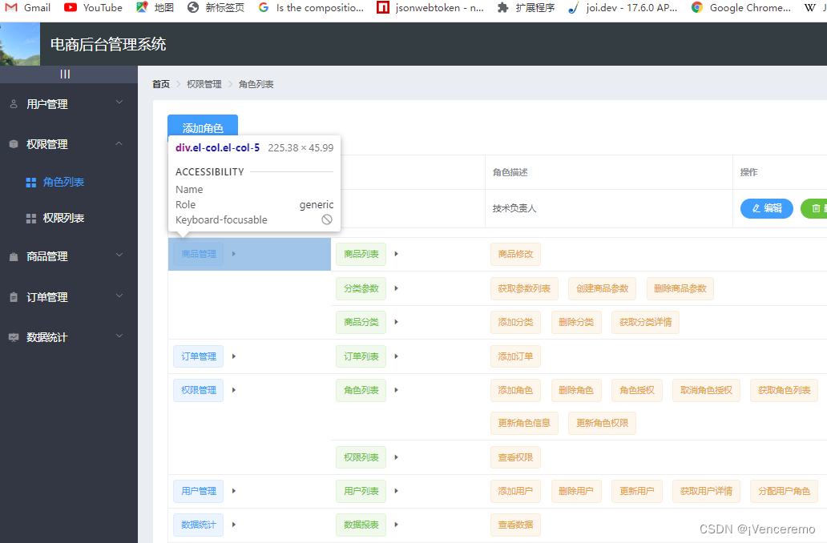This screenshot has width=827, height=543.
Task: Select the 用户管理 person icon in the sidebar
Action: pyautogui.click(x=13, y=103)
